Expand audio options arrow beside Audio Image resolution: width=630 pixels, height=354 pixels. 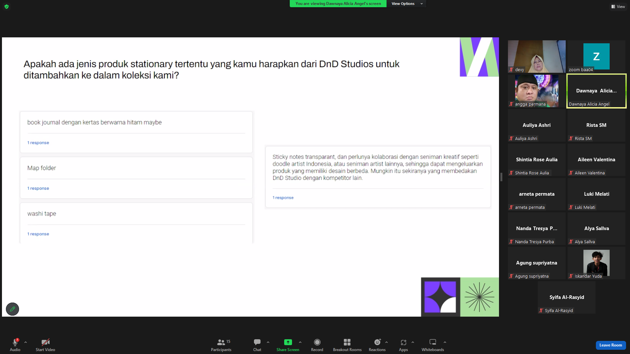(26, 342)
